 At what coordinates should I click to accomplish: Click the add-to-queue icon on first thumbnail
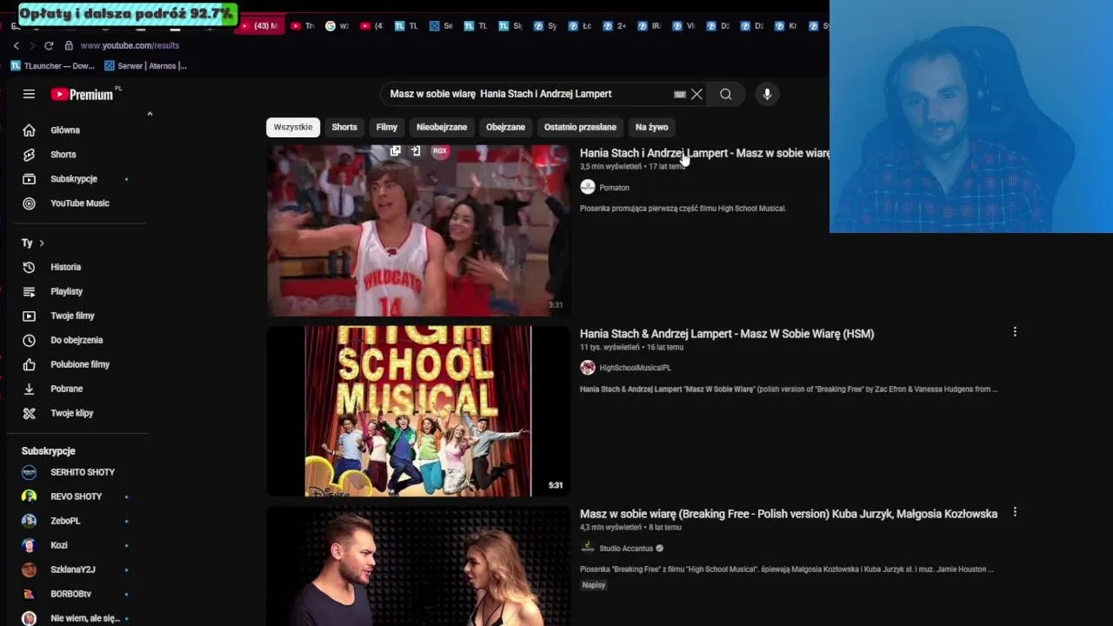[x=395, y=151]
